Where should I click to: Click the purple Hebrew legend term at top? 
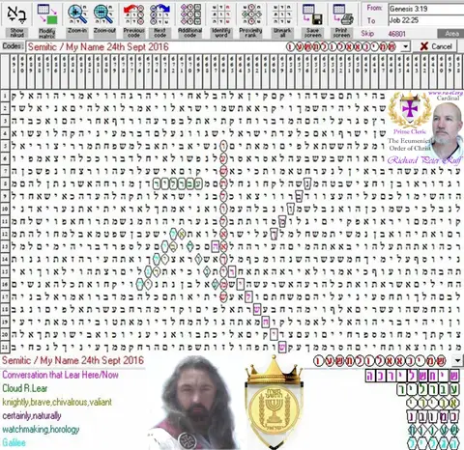click(413, 376)
